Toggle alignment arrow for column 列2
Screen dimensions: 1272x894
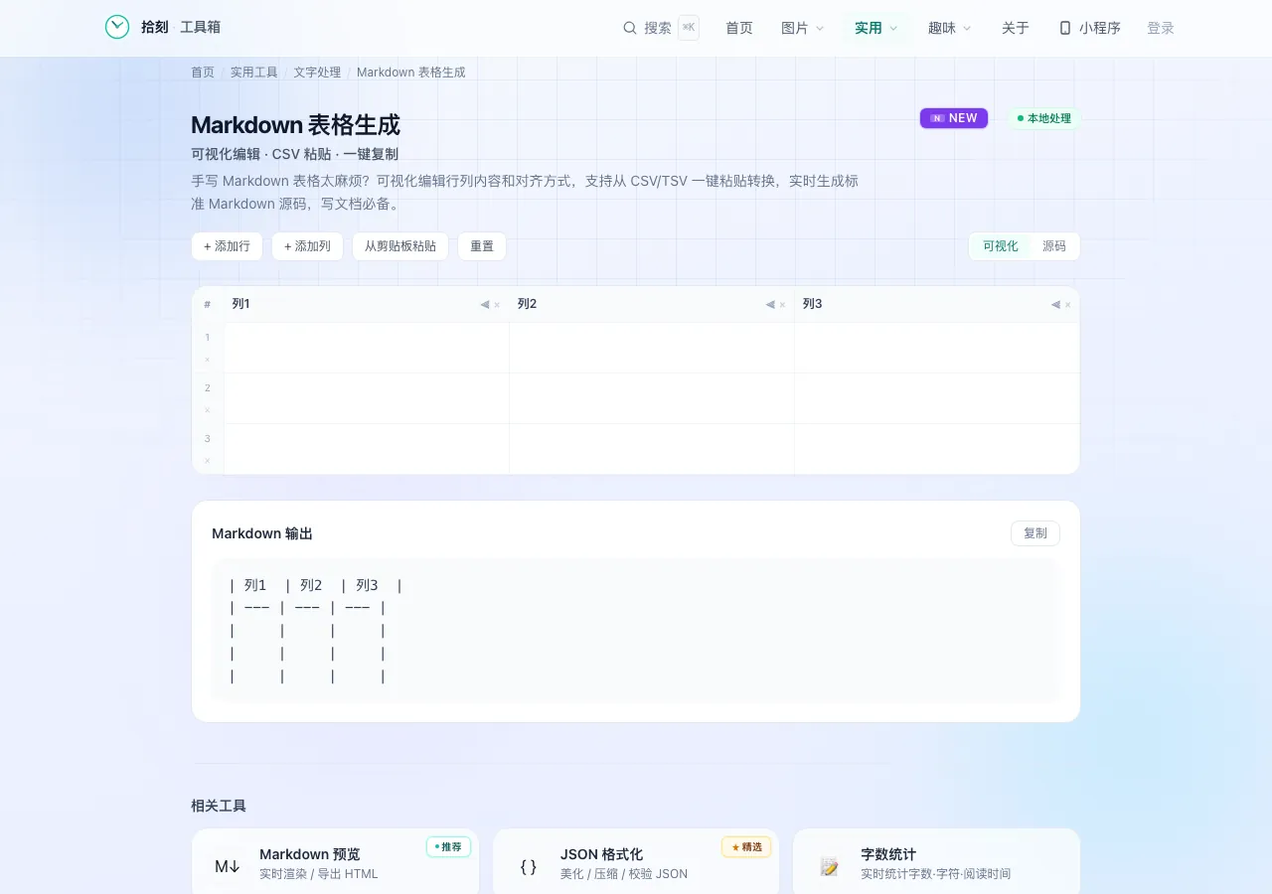(769, 305)
